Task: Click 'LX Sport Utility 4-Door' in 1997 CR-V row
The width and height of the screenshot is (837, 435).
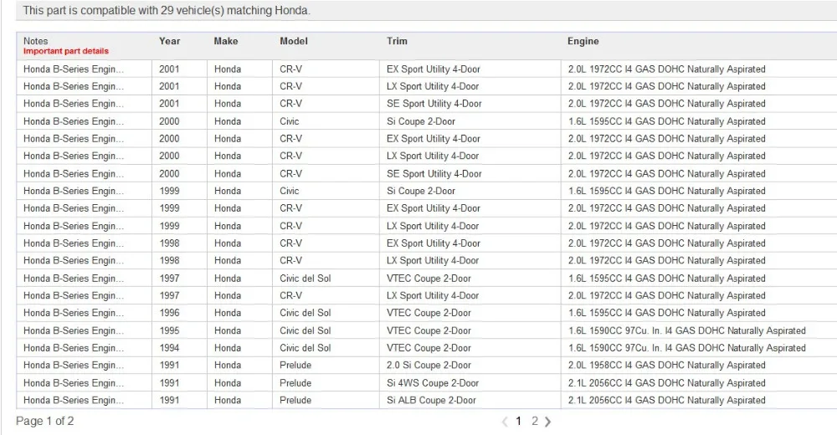Action: click(433, 295)
